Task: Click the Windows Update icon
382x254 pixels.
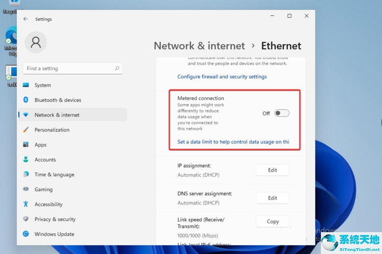Action: tap(26, 234)
